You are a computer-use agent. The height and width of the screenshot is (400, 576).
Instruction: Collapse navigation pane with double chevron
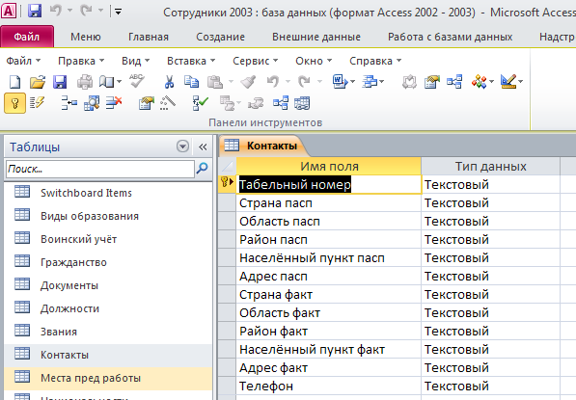click(x=203, y=147)
